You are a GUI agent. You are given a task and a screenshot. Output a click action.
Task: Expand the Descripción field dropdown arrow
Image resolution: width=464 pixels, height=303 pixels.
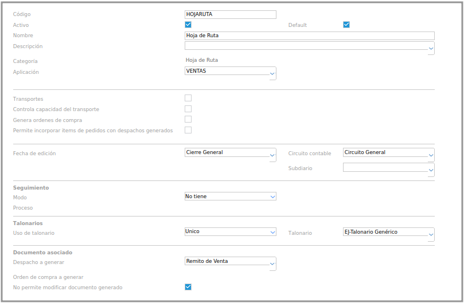click(x=431, y=49)
